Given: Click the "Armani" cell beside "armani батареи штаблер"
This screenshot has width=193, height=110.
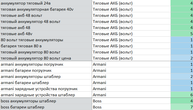Looking at the screenshot, I should click(x=131, y=82).
